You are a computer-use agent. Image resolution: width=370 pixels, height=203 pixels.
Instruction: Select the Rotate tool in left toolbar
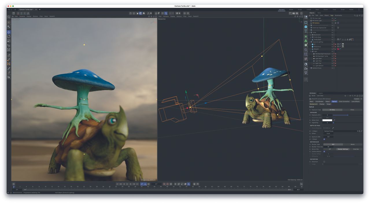click(x=9, y=36)
